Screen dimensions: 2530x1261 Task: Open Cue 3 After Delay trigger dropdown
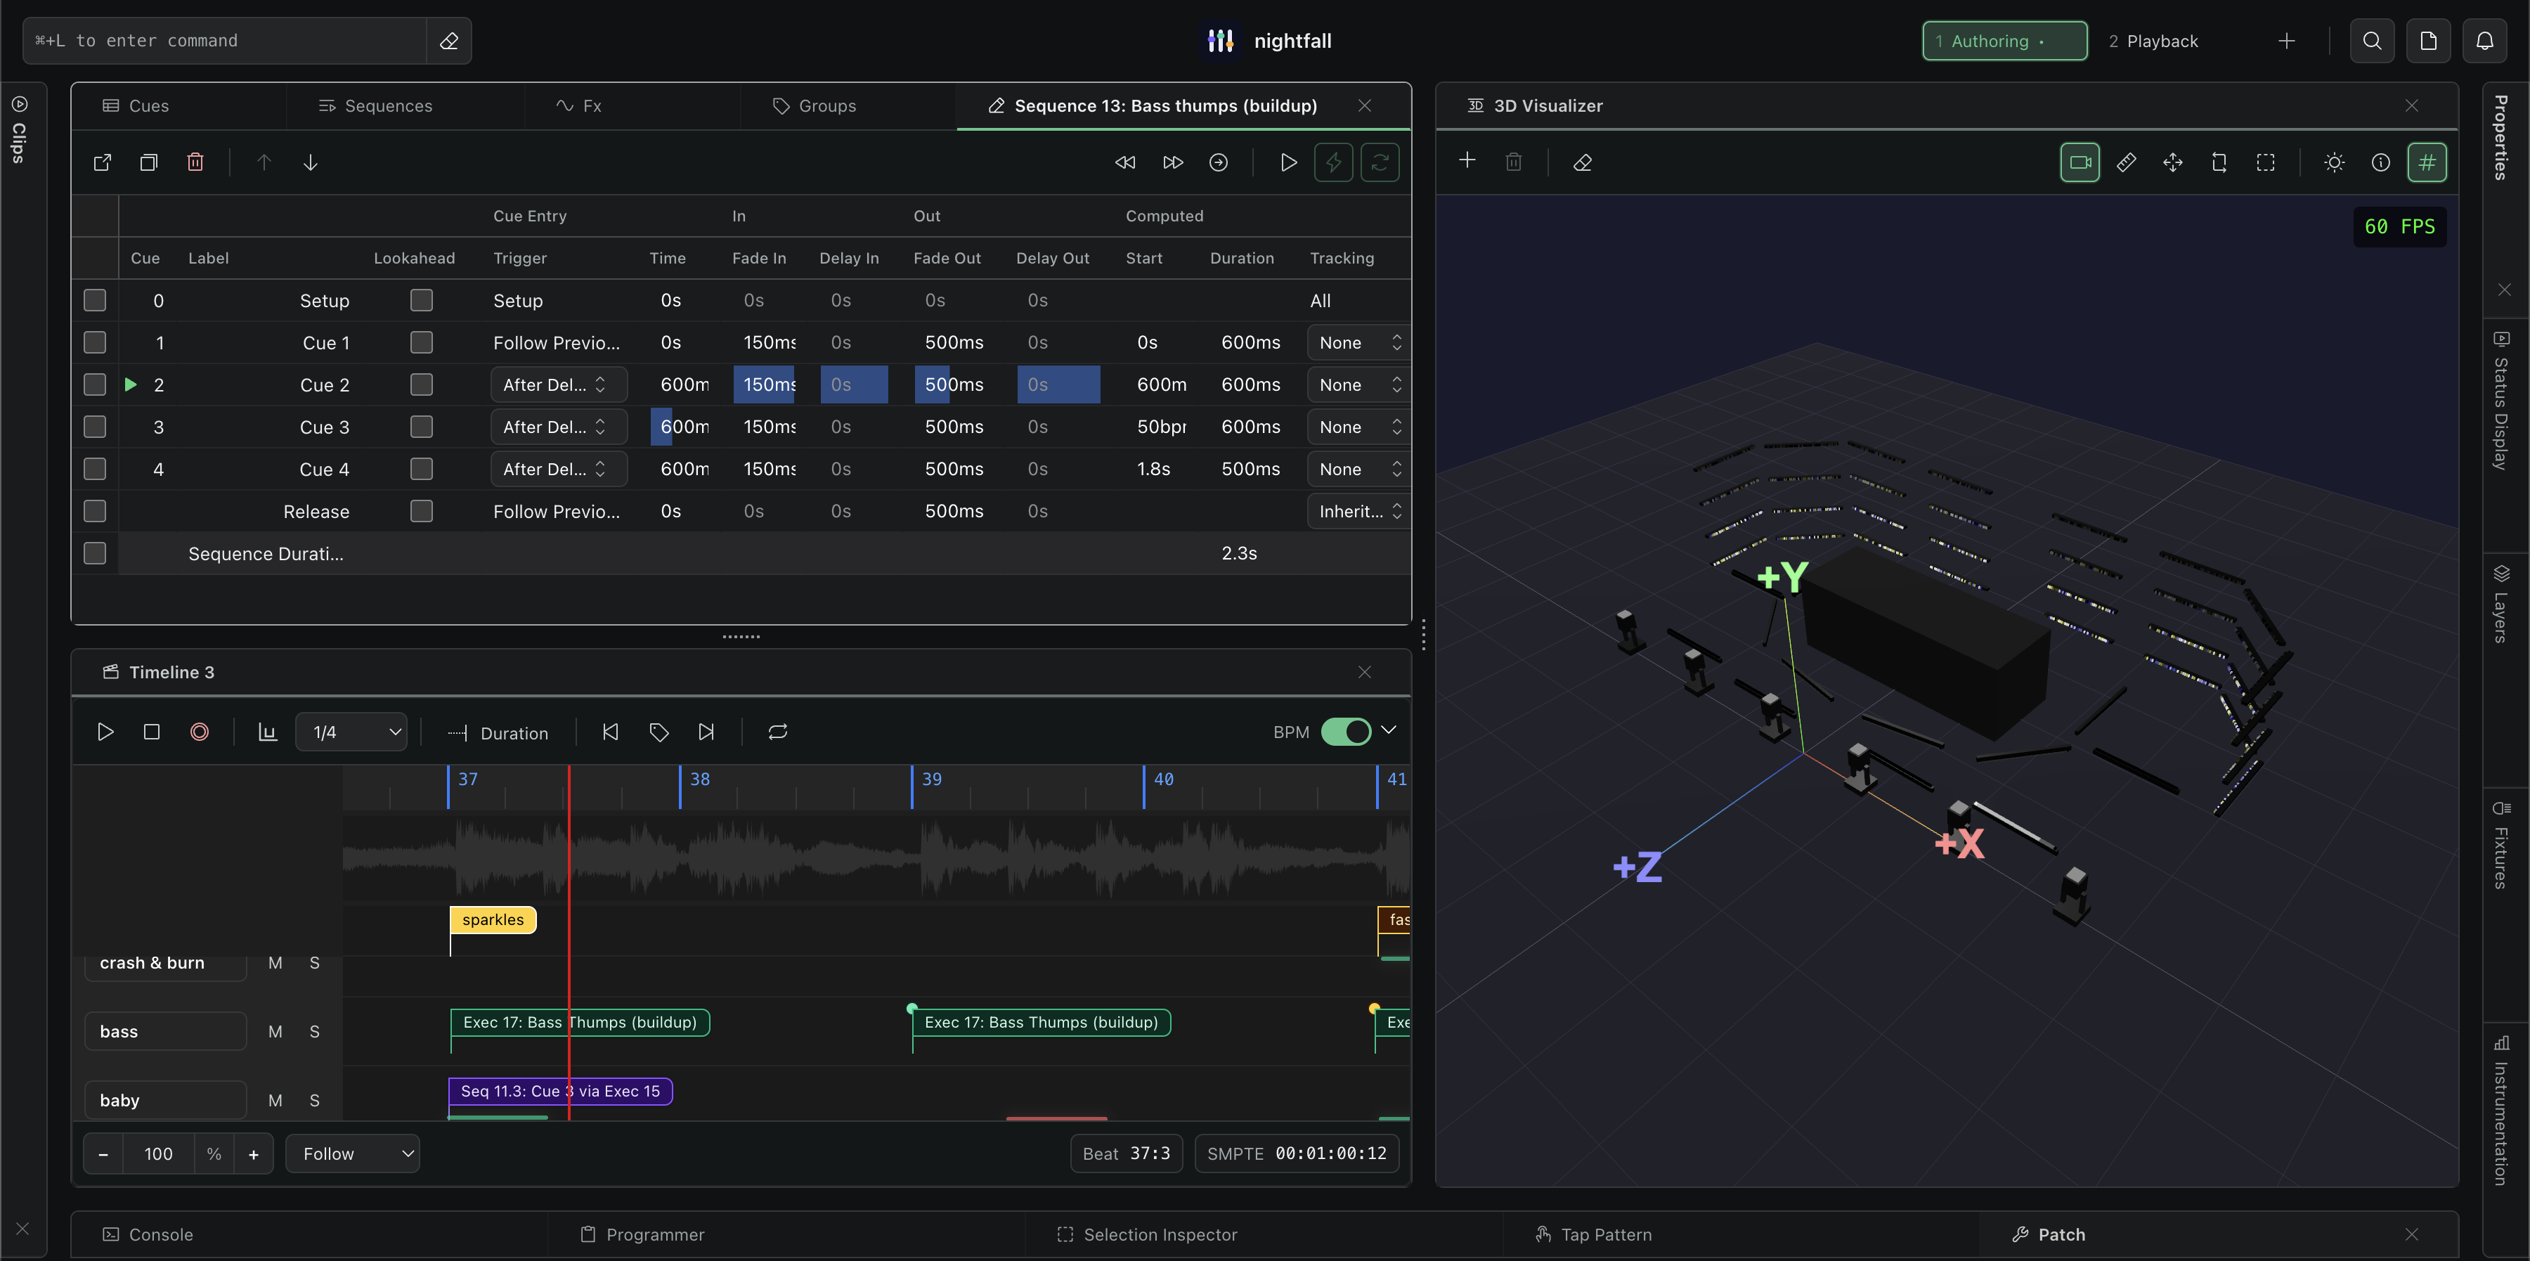[x=558, y=426]
